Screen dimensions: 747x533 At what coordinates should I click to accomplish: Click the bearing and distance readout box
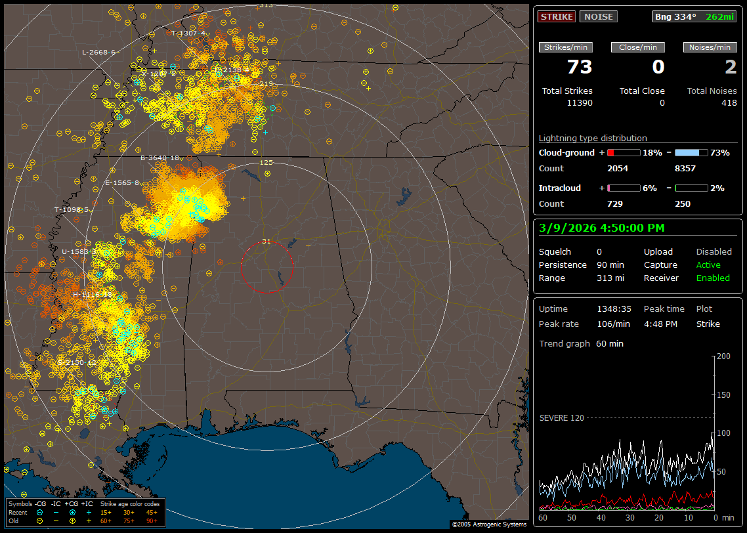[694, 16]
